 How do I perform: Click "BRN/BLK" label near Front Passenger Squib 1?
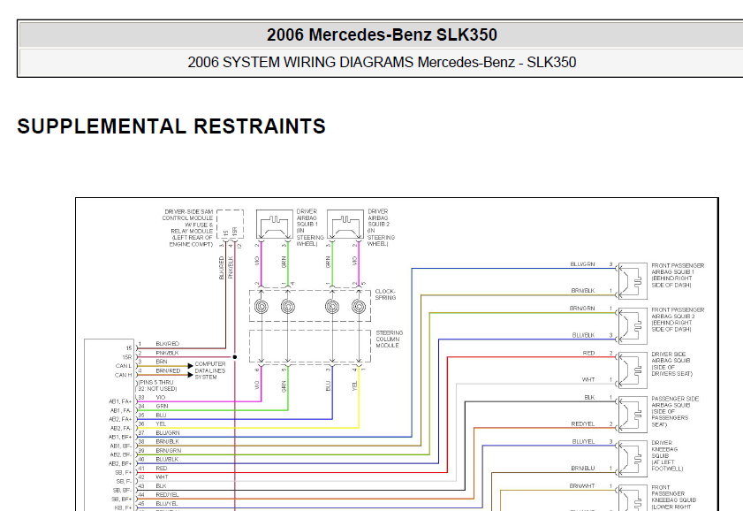(583, 291)
